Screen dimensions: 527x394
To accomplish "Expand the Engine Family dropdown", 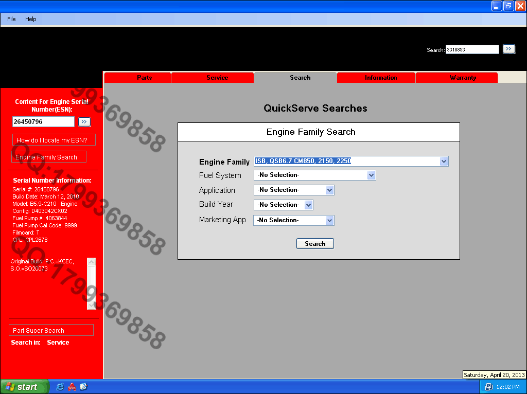I will [444, 162].
